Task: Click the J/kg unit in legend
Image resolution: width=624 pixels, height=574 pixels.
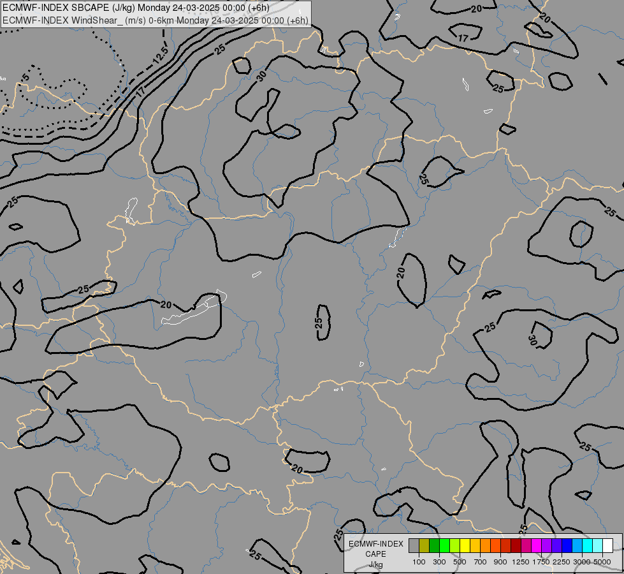Action: 375,564
